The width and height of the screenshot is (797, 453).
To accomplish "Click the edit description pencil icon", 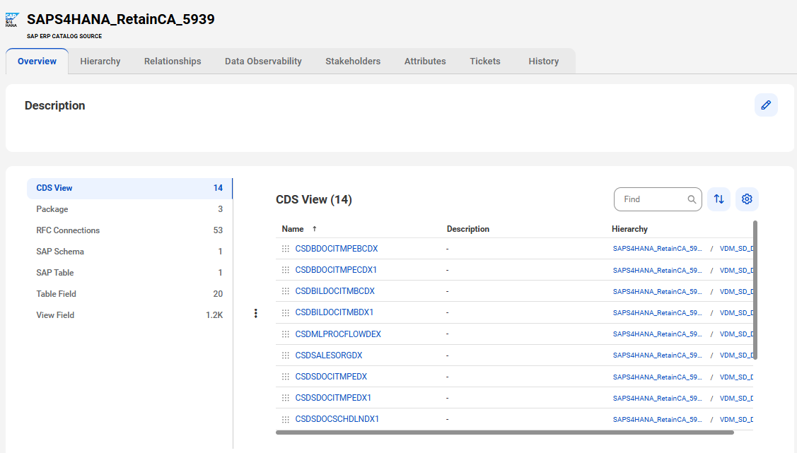I will point(766,105).
